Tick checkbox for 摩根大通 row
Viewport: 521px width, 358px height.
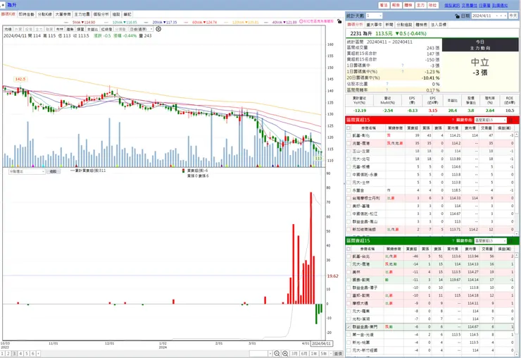click(349, 304)
